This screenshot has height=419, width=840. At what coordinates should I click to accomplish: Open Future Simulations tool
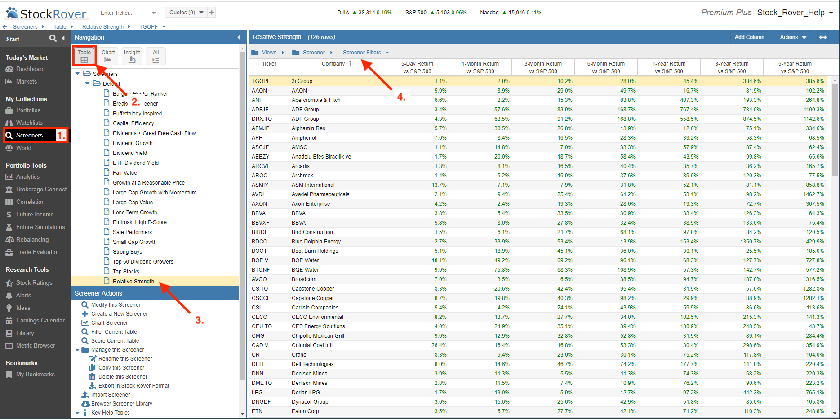pyautogui.click(x=40, y=227)
